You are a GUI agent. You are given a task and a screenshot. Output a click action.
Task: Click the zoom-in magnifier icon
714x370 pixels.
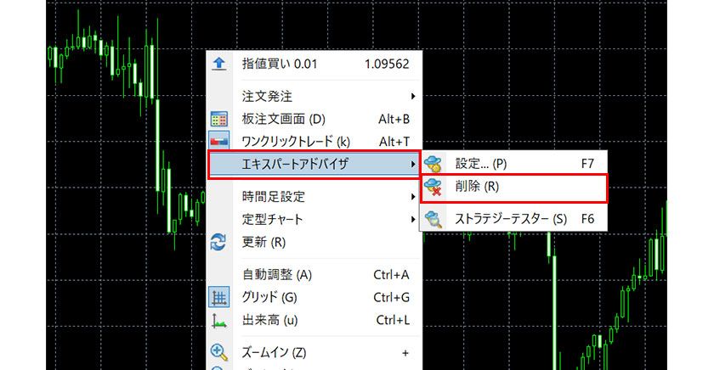tap(219, 352)
